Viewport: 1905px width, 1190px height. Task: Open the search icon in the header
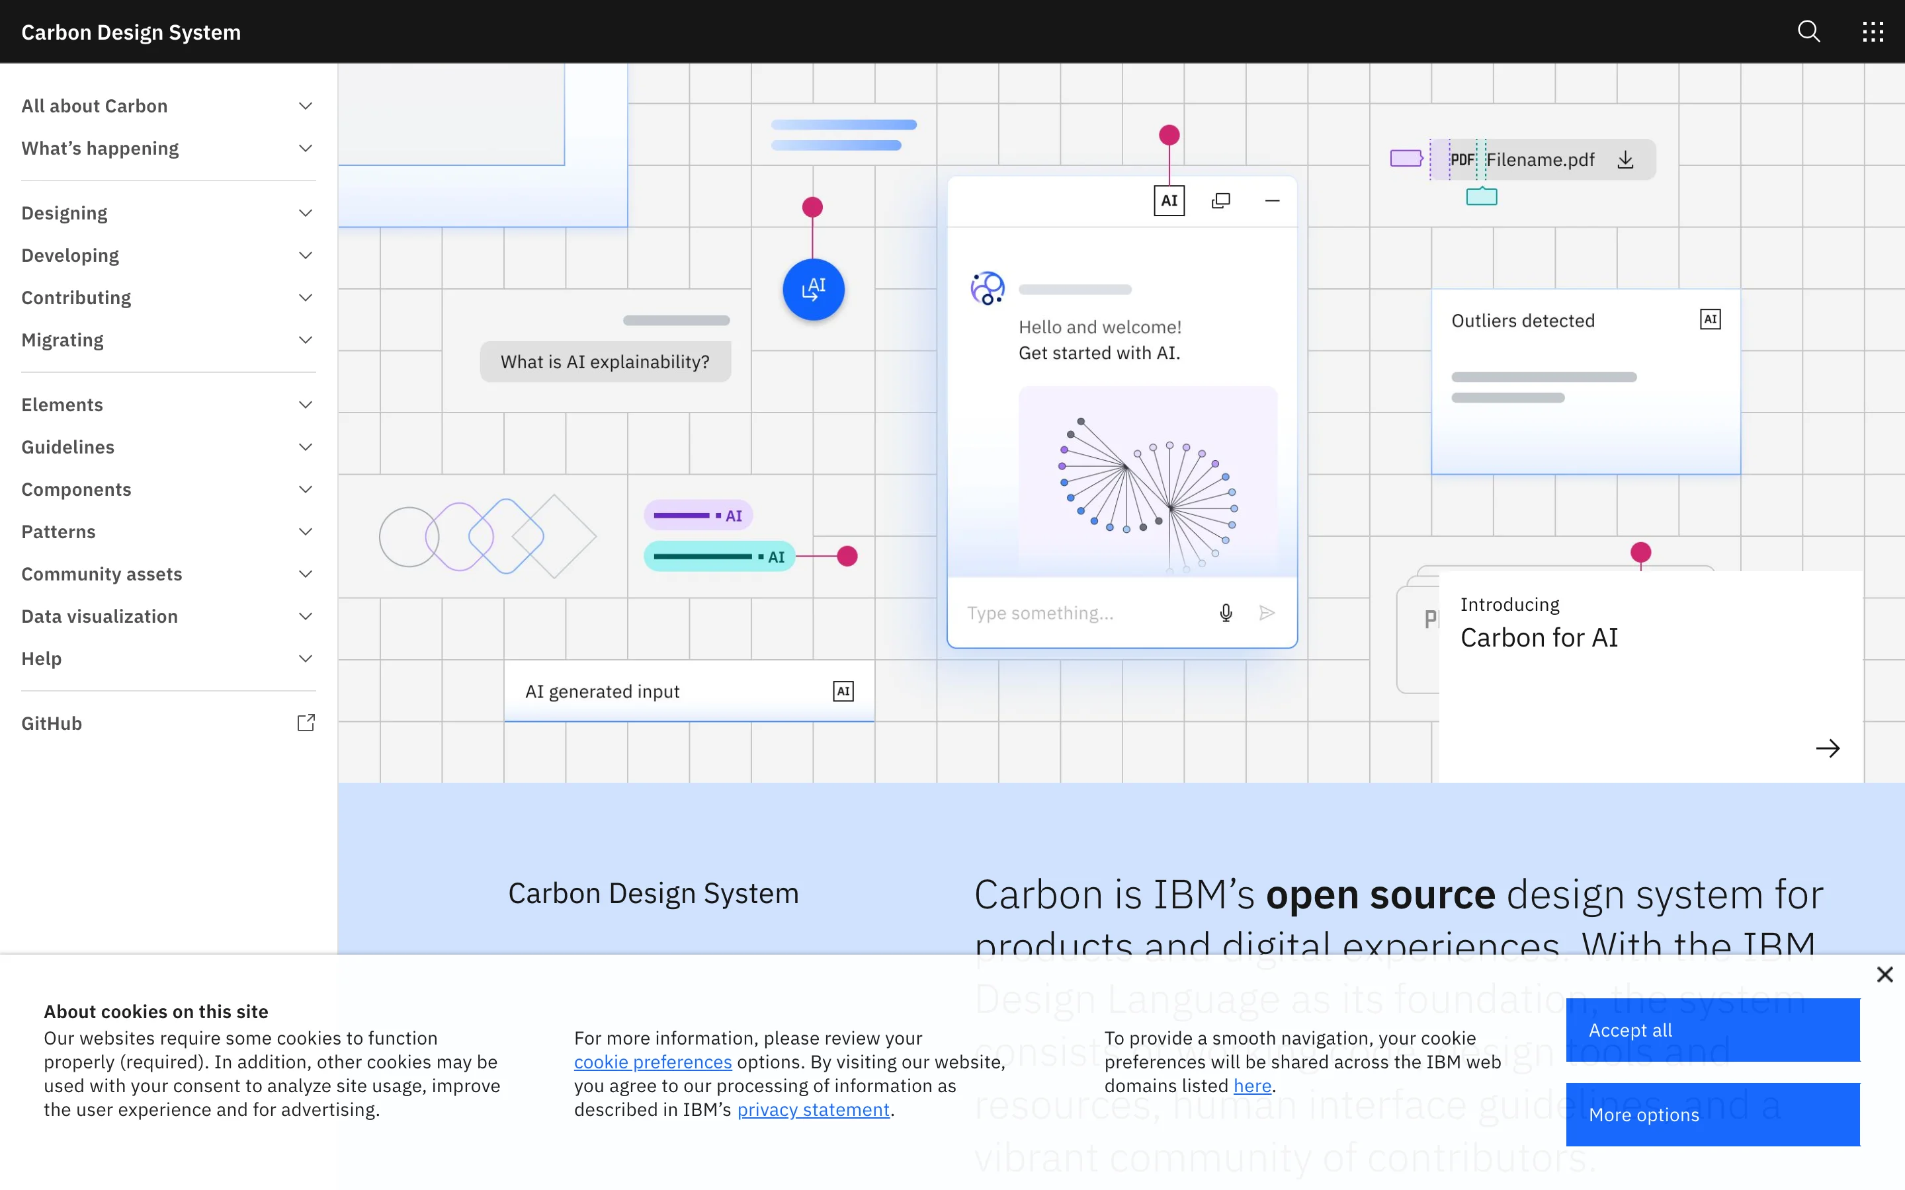pos(1808,32)
